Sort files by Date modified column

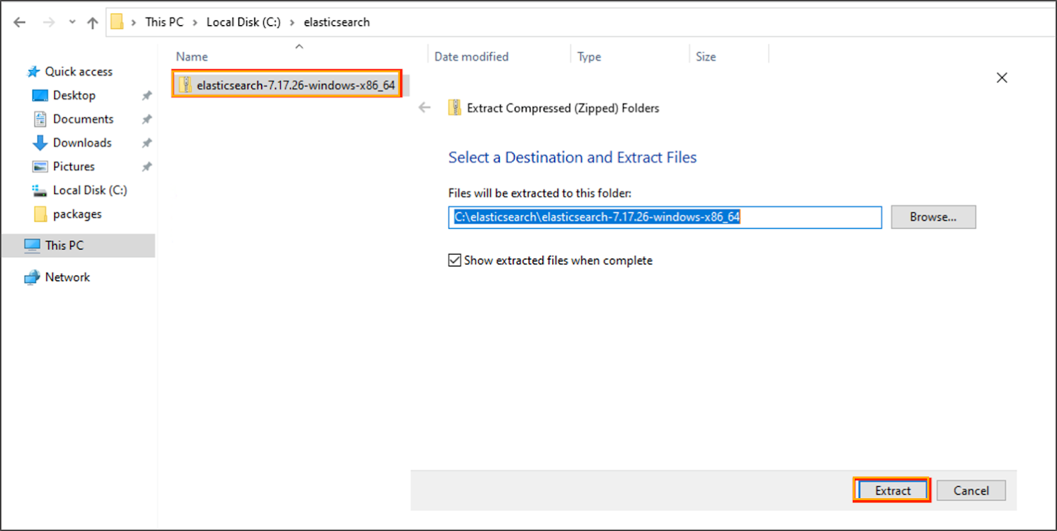(471, 57)
